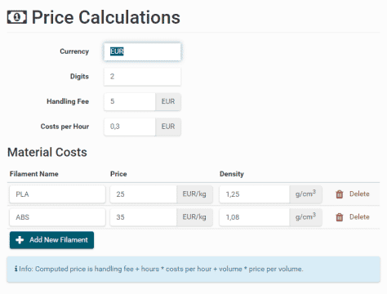Click into the Handling Fee field
This screenshot has height=294, width=387.
tap(130, 101)
